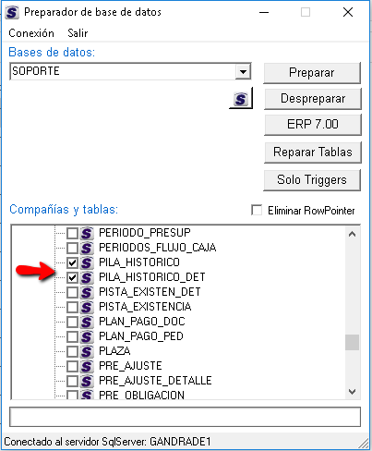Image resolution: width=372 pixels, height=451 pixels.
Task: Open the Conexión menu
Action: (x=31, y=33)
